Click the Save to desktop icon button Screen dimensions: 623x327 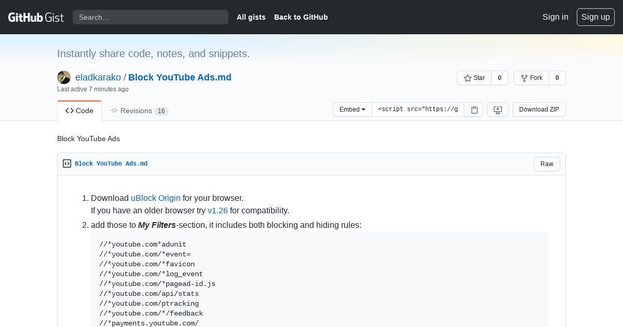click(498, 110)
